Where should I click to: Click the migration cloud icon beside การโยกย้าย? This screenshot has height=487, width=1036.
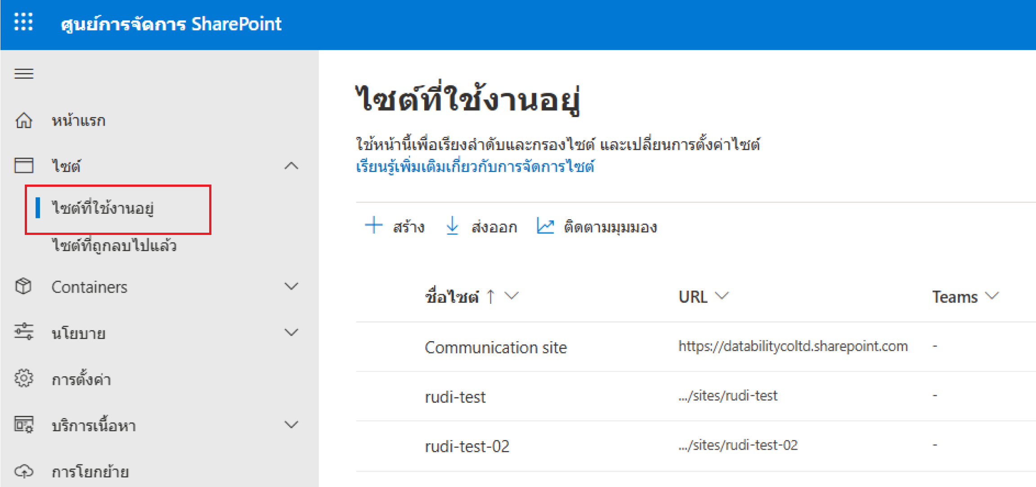click(x=24, y=471)
